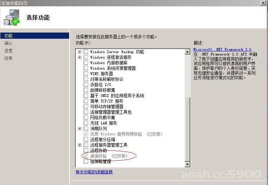Viewport: 268px width, 185px height.
Task: Click the add-features wizard server icon
Action: [x=12, y=17]
